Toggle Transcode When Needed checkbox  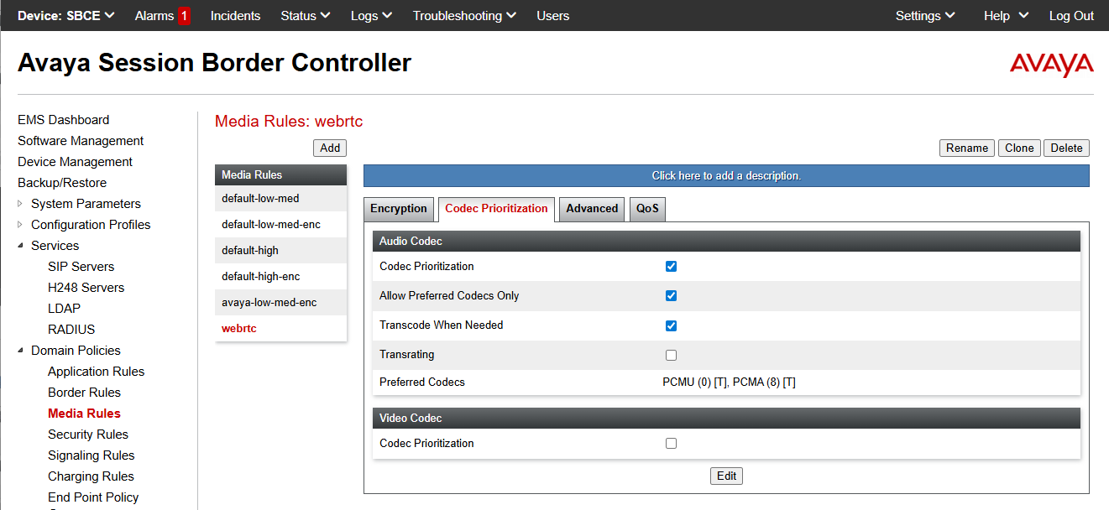click(x=671, y=325)
